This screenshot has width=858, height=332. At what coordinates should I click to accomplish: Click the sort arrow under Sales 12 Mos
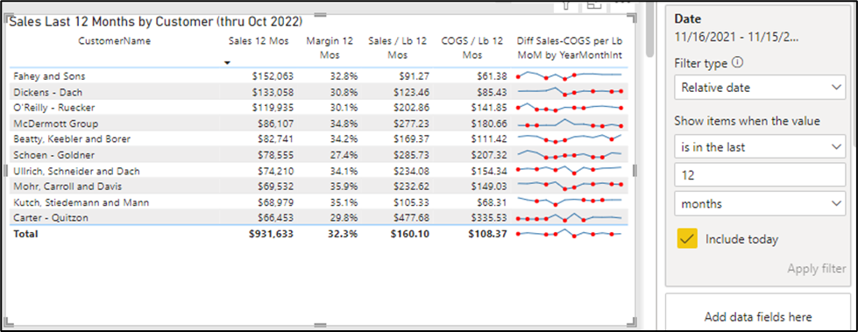[x=227, y=63]
